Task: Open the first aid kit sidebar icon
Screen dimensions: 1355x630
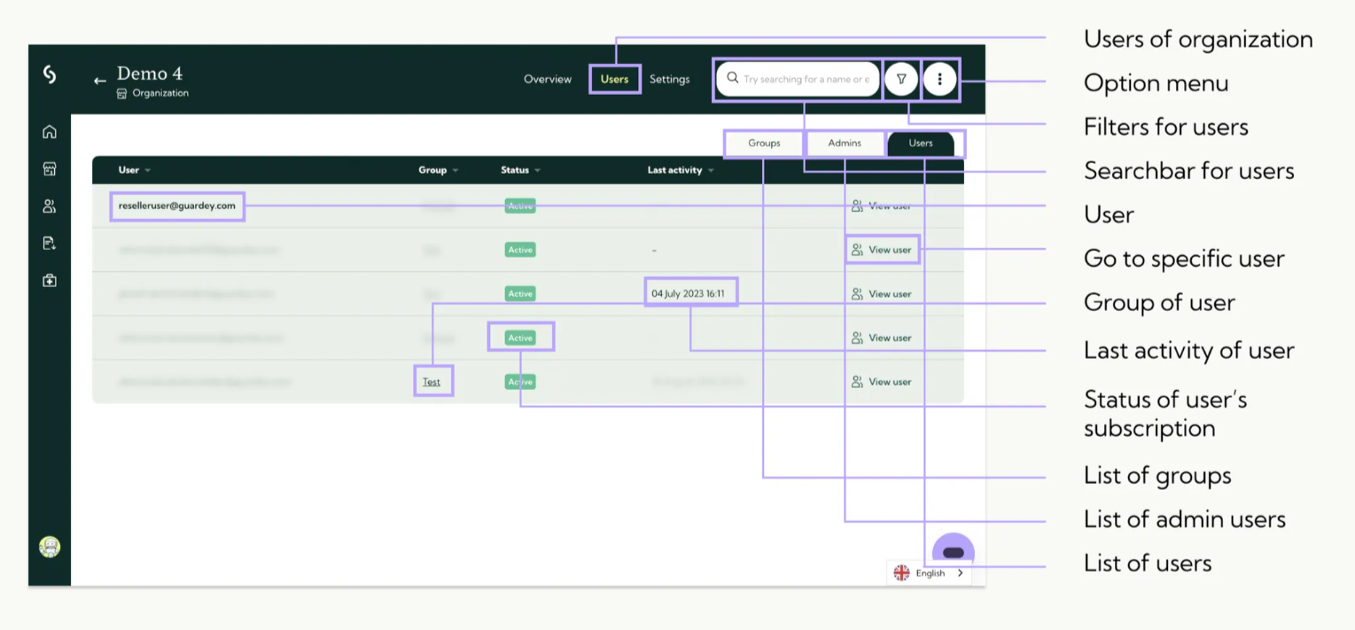Action: point(50,281)
